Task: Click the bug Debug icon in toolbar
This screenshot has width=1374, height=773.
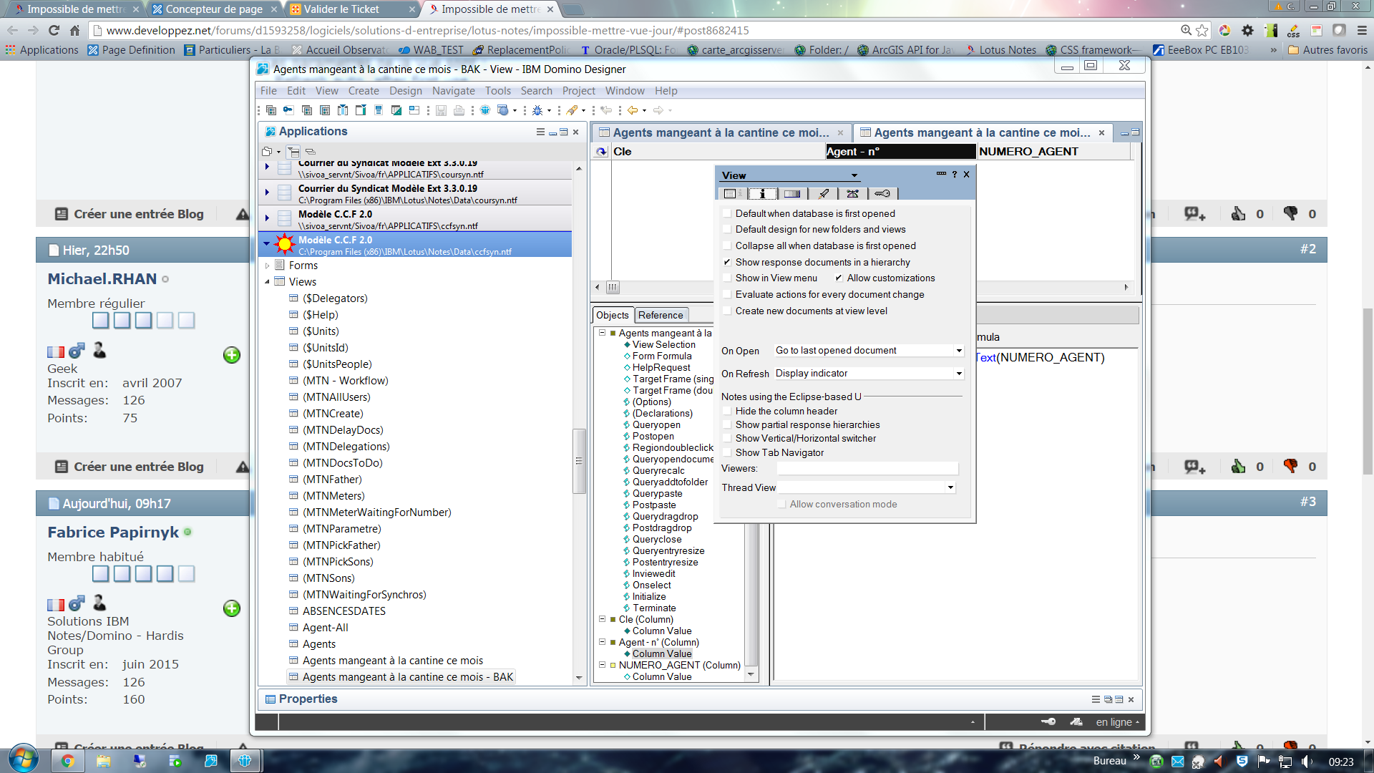Action: 537,110
